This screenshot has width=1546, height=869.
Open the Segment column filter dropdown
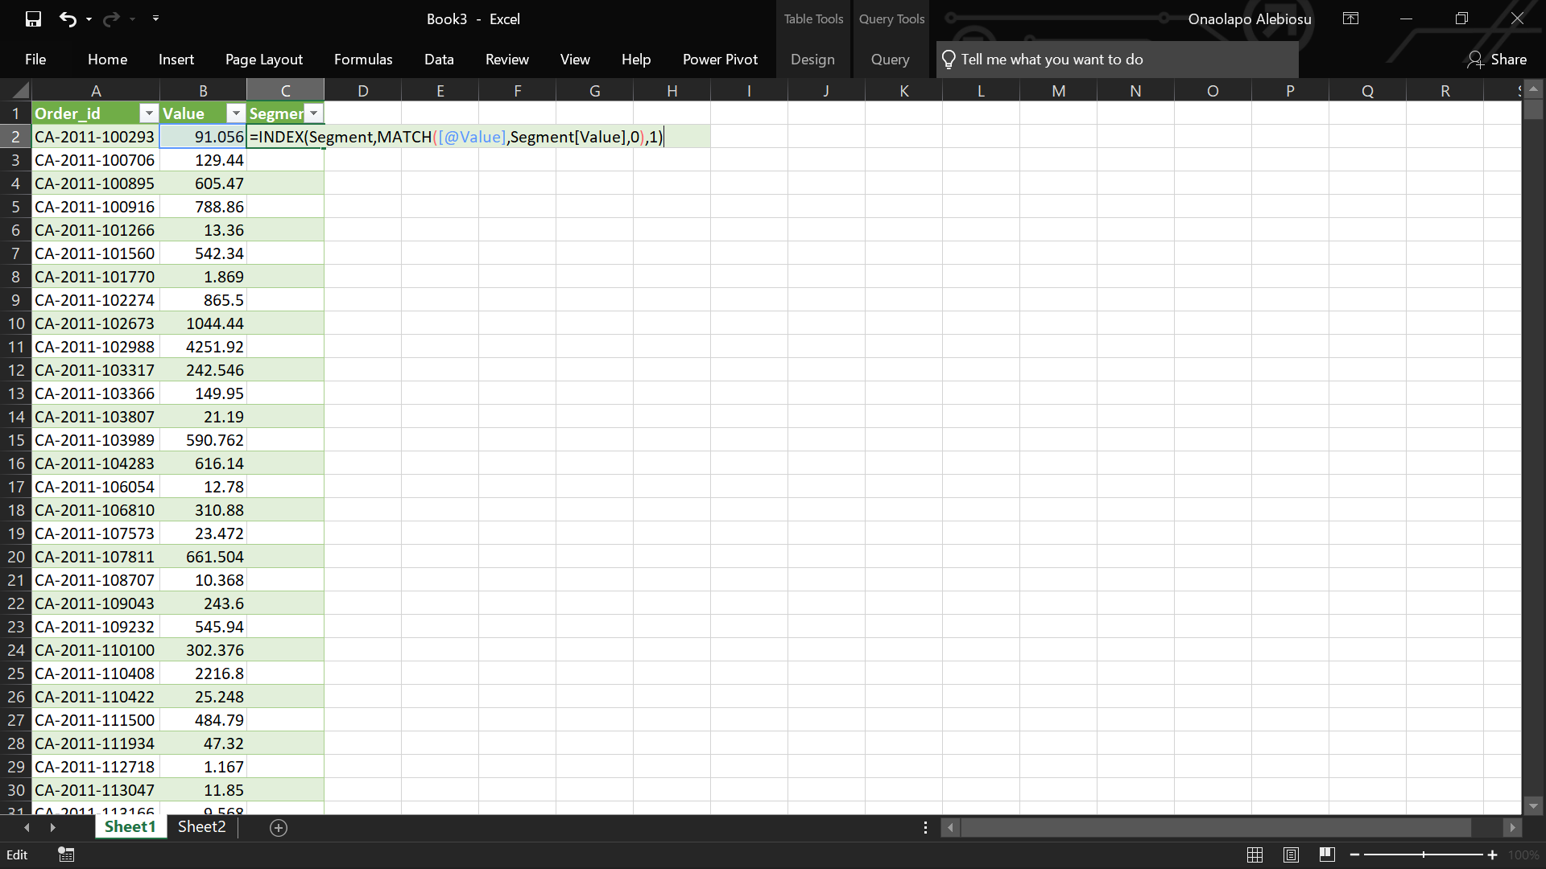point(314,113)
